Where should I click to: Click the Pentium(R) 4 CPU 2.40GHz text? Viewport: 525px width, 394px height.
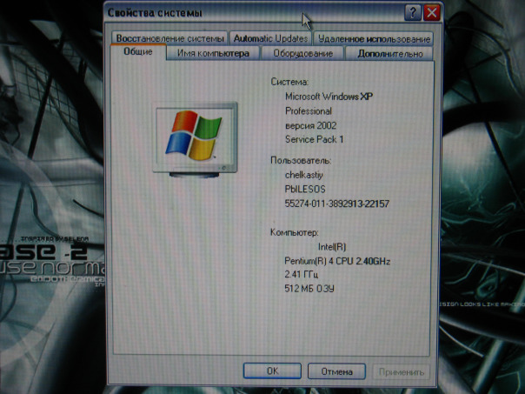337,261
